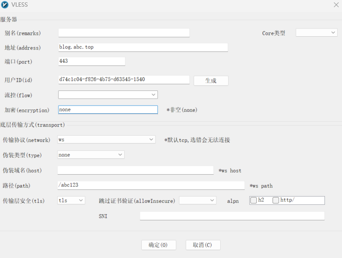Expand the 流控(flow) dropdown

pyautogui.click(x=108, y=95)
